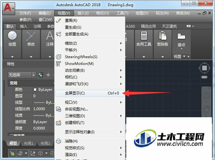Click the select objects crosshair icon
Screen dimensions: 215x160
[48, 75]
